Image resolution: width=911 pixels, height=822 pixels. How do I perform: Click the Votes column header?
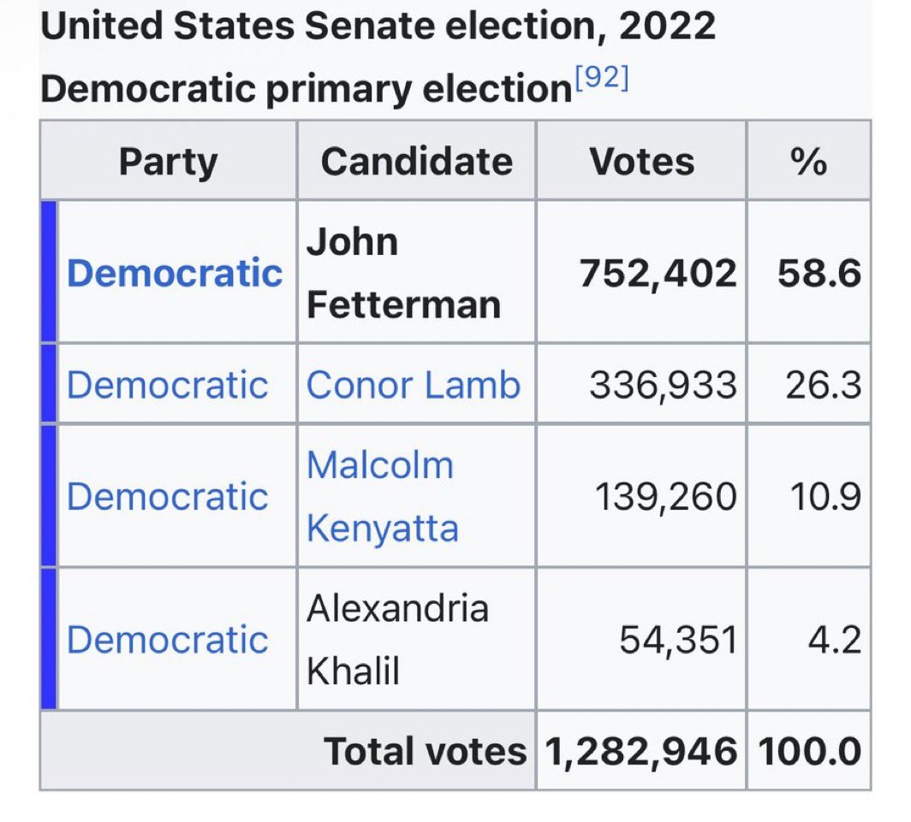click(641, 162)
